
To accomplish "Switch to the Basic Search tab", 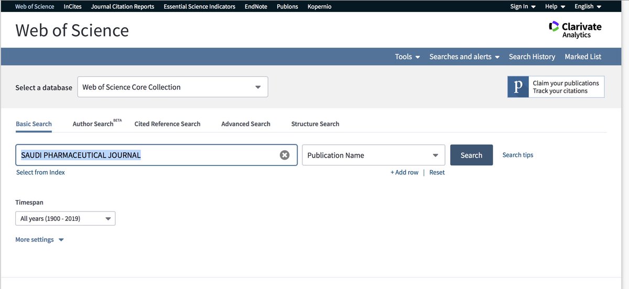I will (x=34, y=124).
